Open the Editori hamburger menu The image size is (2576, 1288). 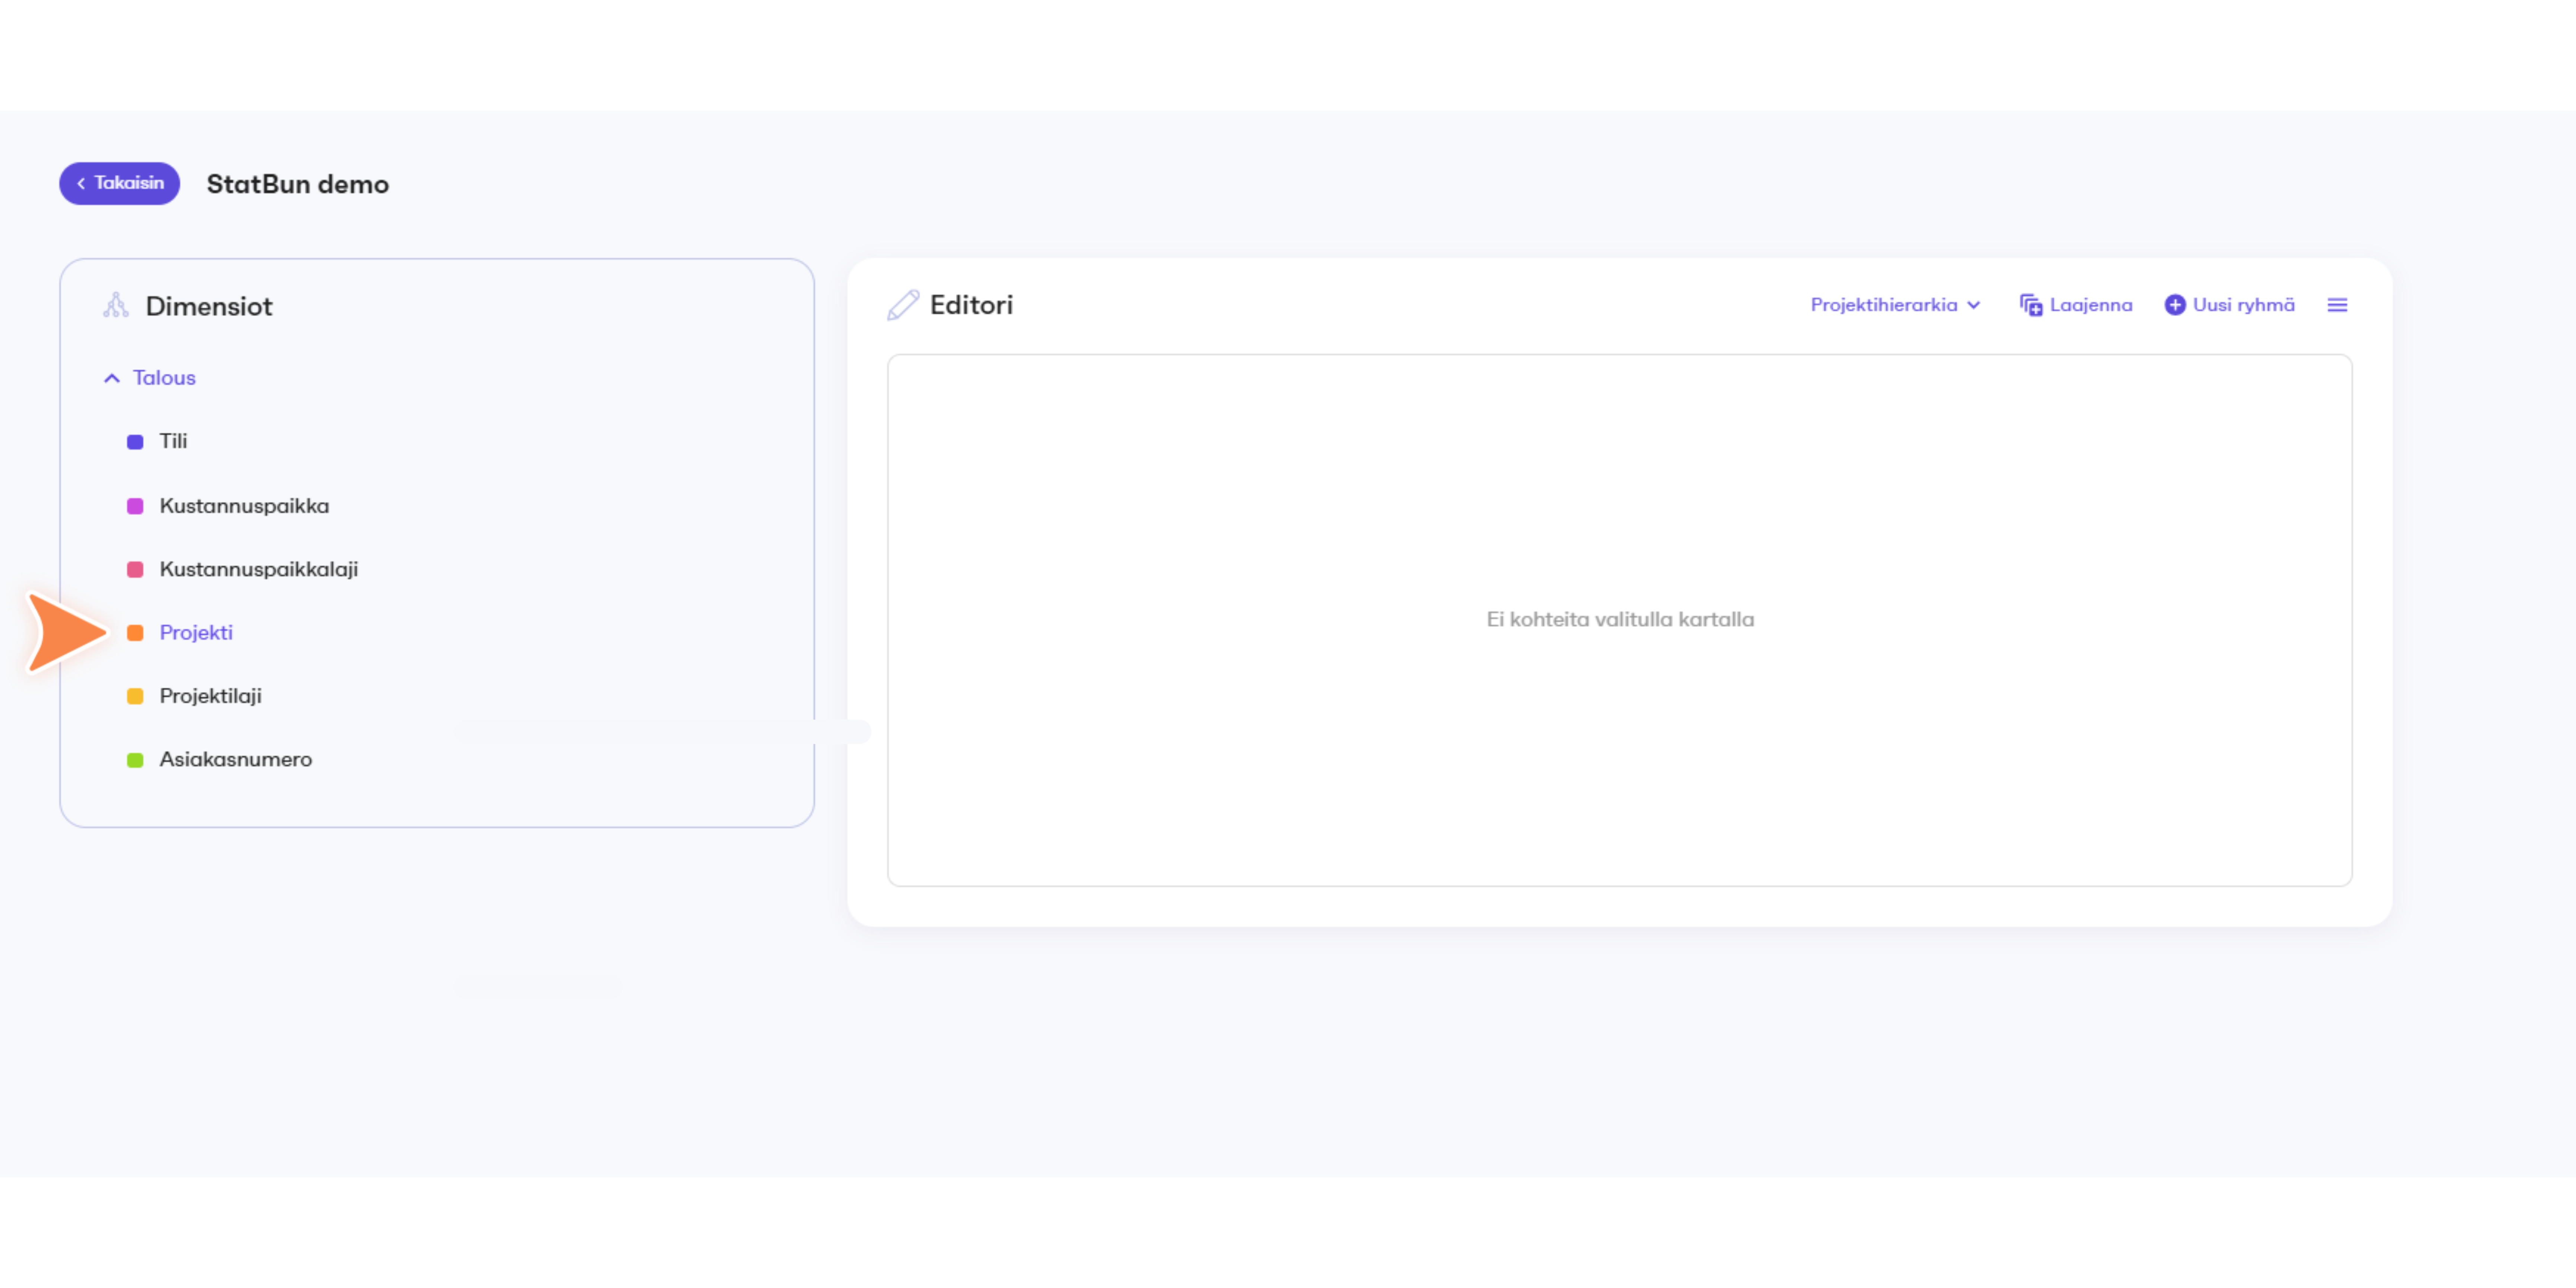[2337, 305]
